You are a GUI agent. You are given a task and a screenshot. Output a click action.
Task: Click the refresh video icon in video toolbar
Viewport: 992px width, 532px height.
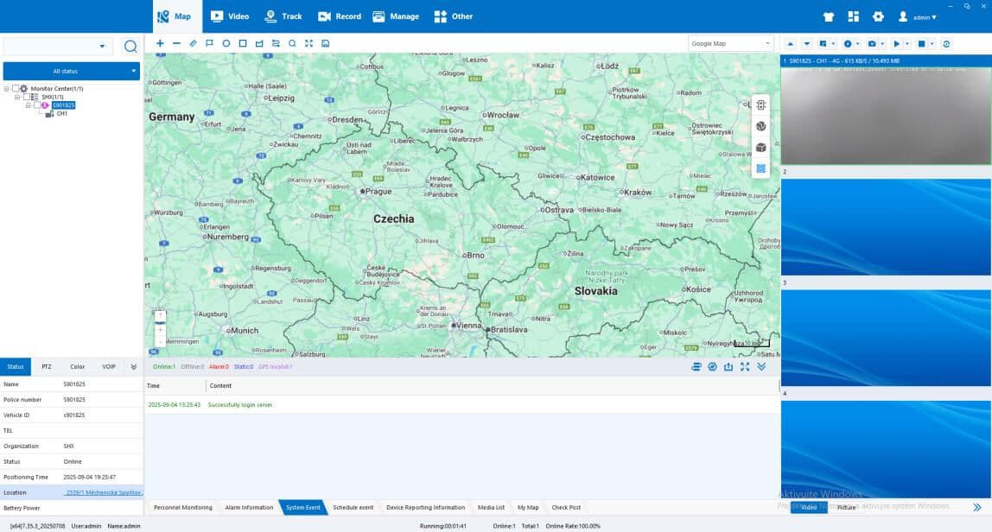click(x=946, y=44)
